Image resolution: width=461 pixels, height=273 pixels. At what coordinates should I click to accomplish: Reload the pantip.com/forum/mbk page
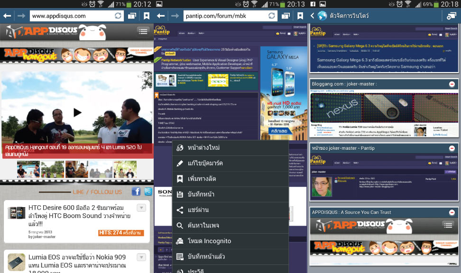[272, 16]
